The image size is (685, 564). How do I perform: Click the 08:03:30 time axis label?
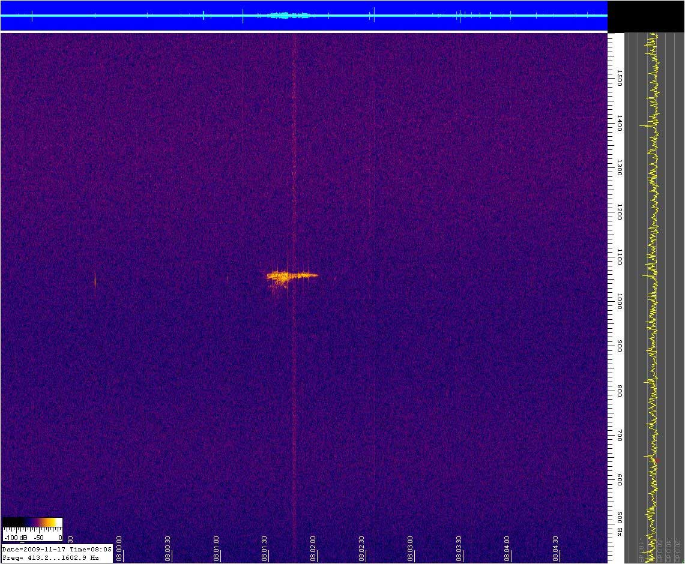coord(459,549)
